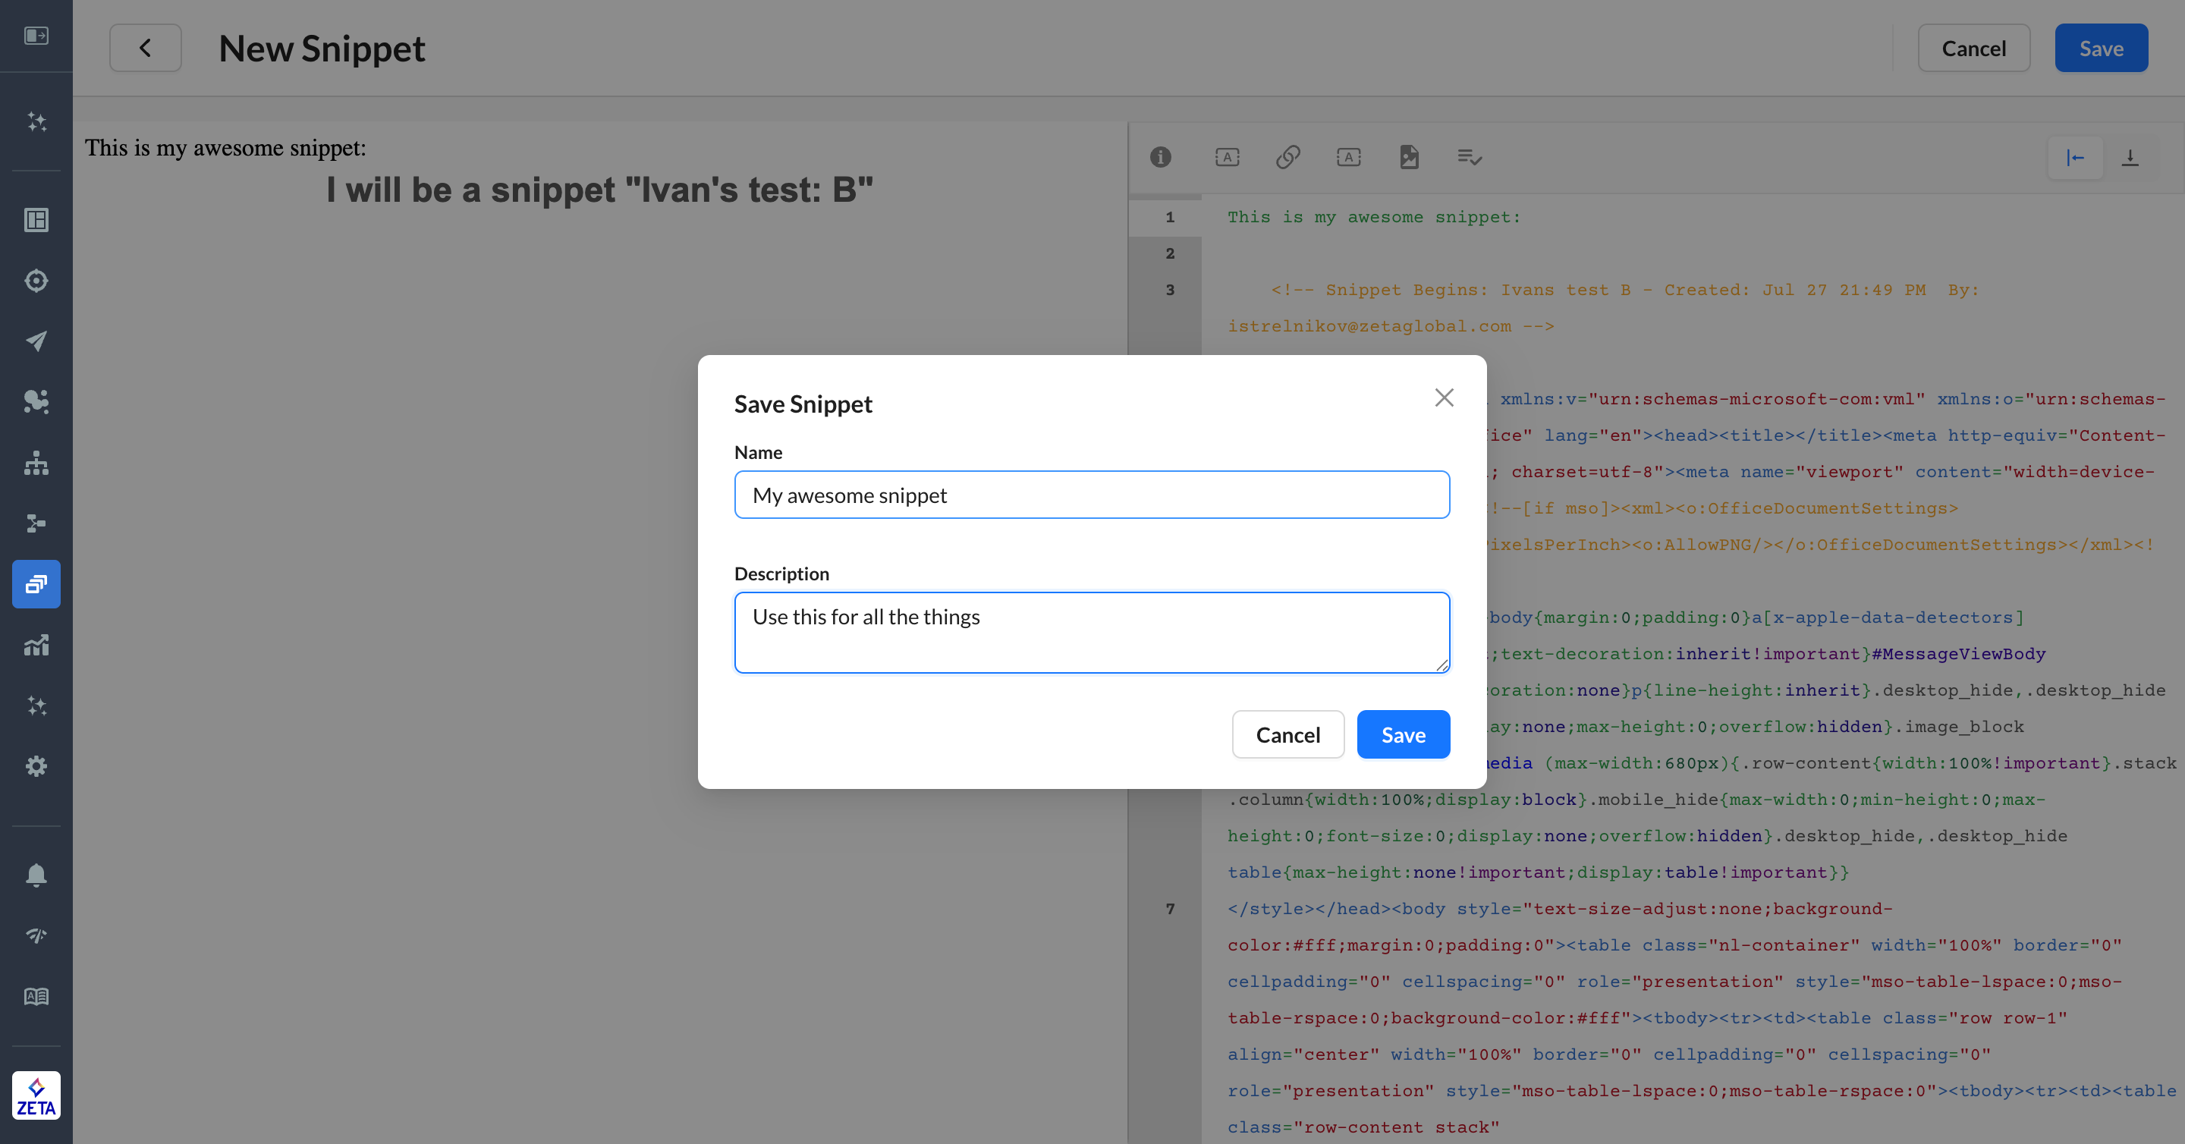Click the checklist format icon in toolbar
Image resolution: width=2185 pixels, height=1144 pixels.
pyautogui.click(x=1469, y=157)
